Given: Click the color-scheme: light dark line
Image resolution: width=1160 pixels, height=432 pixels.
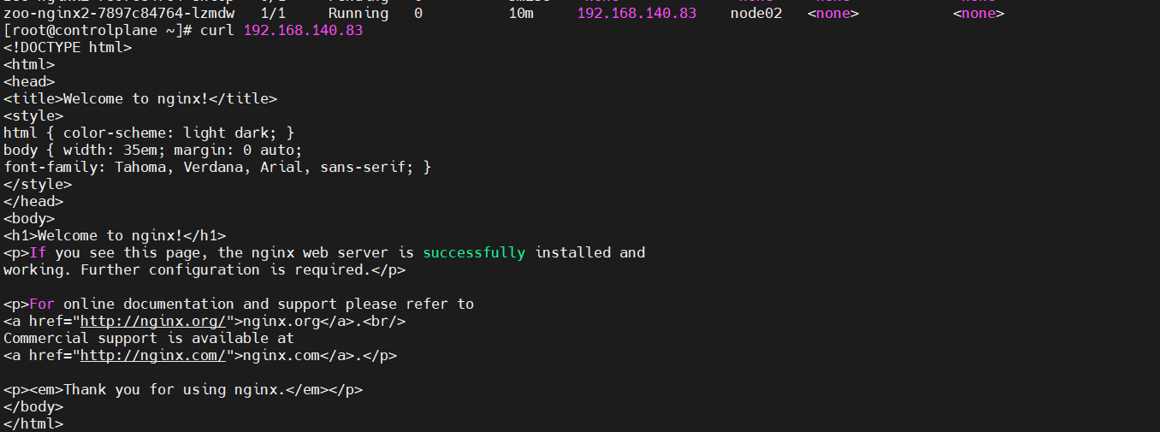Looking at the screenshot, I should coord(149,133).
